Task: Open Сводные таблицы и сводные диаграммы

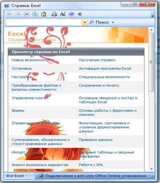Action: coord(106,155)
